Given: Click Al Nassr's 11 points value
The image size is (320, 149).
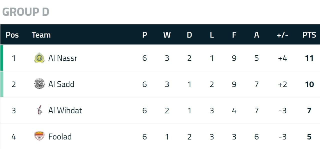Looking at the screenshot, I should 309,58.
